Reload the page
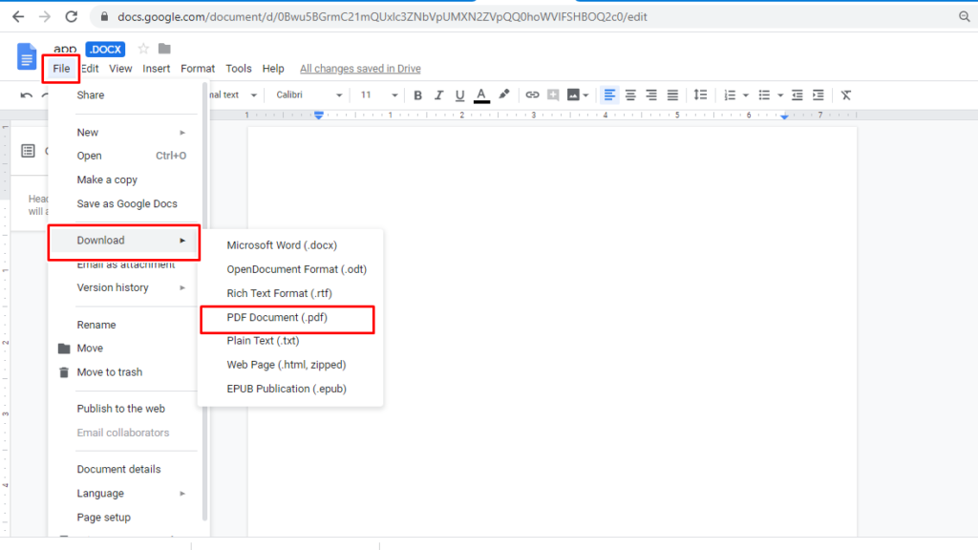The height and width of the screenshot is (550, 978). pos(71,17)
